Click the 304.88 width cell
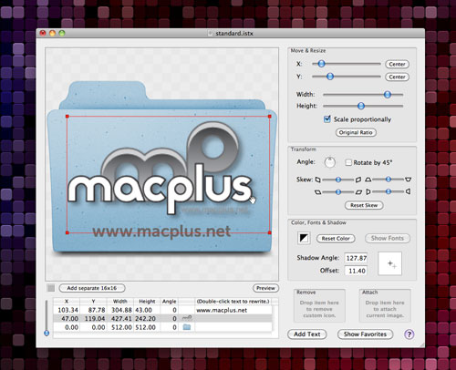Viewport: 456px width, 370px height. [x=120, y=310]
